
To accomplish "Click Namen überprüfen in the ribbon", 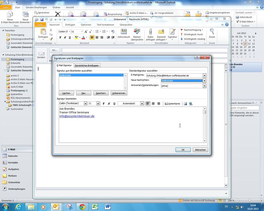I will tap(137, 34).
